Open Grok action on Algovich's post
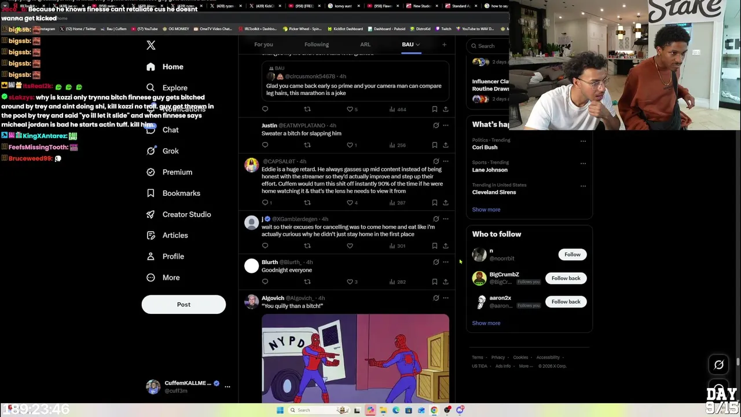Viewport: 741px width, 417px height. click(x=436, y=298)
